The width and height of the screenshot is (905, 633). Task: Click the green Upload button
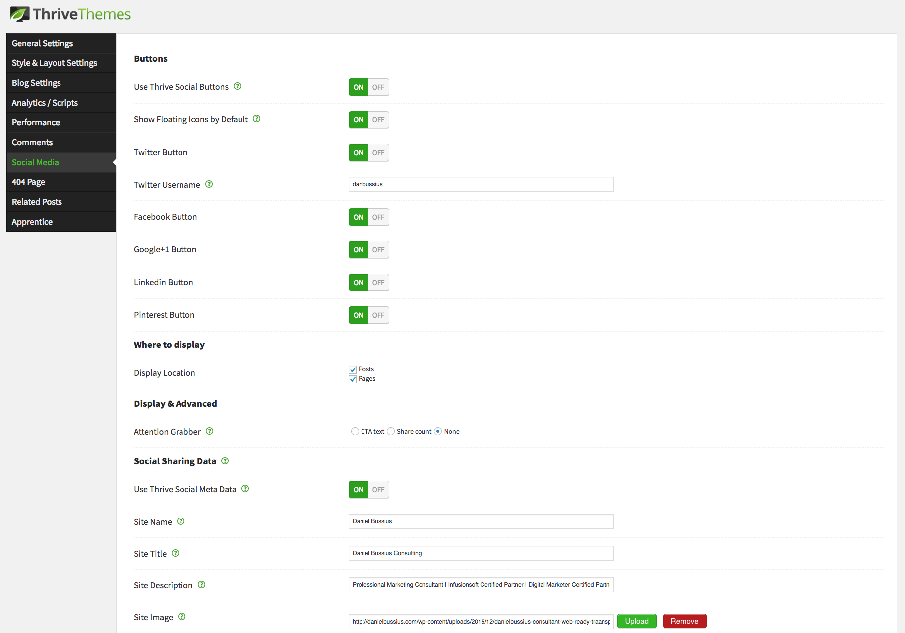click(637, 621)
